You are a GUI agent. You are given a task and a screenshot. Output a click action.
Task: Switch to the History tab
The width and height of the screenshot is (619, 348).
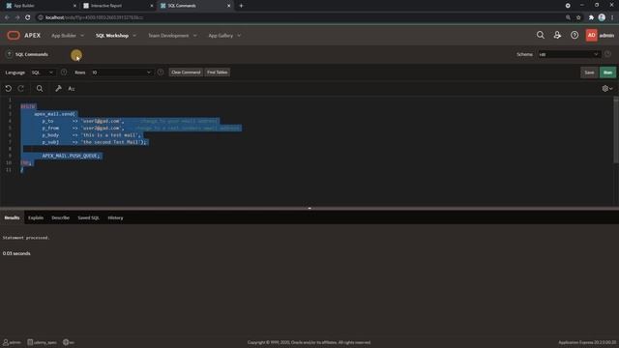(115, 217)
